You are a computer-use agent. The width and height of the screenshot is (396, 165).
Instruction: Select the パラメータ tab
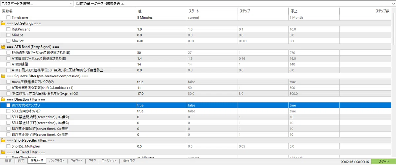click(x=37, y=161)
